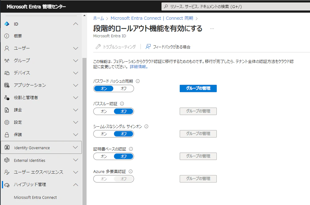Open Microsoft Entra Connect in sidebar
Image resolution: width=310 pixels, height=205 pixels.
pyautogui.click(x=35, y=197)
